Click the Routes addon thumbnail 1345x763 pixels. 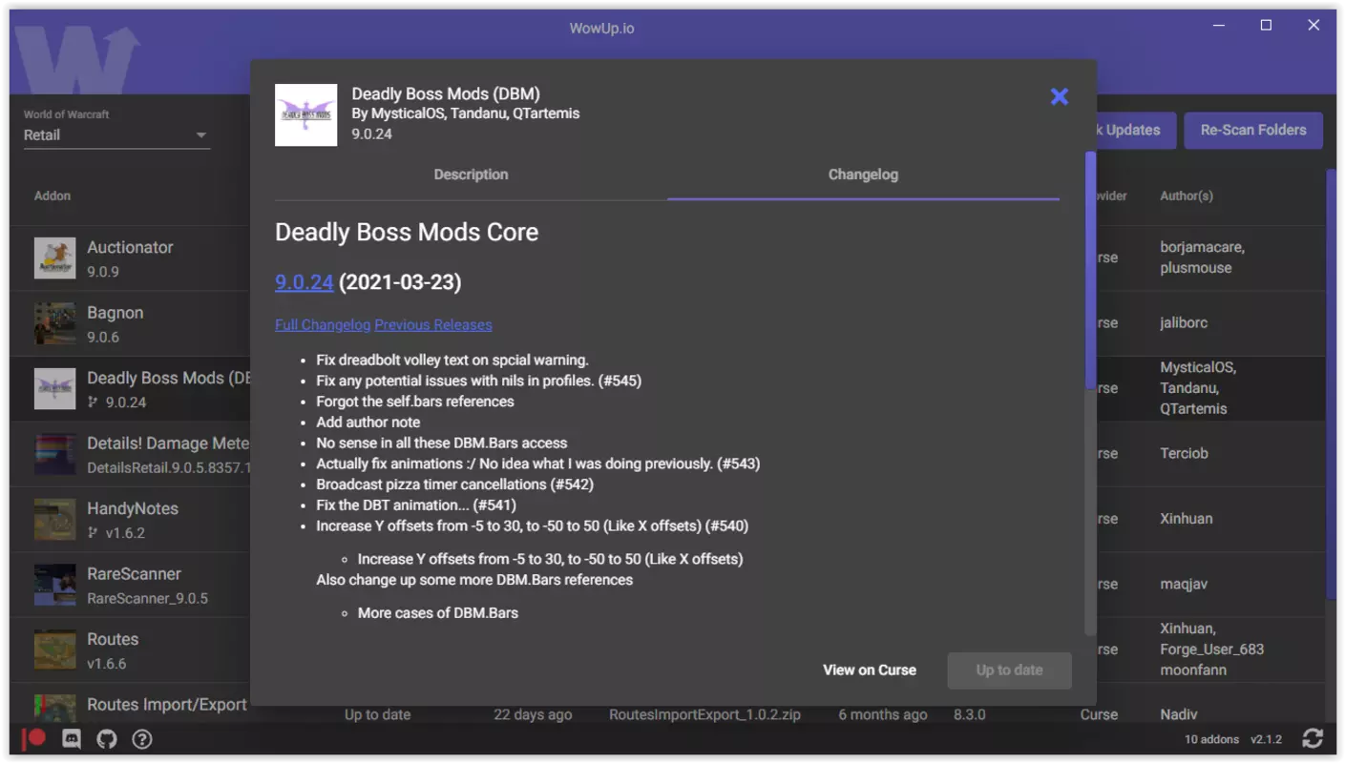(54, 650)
